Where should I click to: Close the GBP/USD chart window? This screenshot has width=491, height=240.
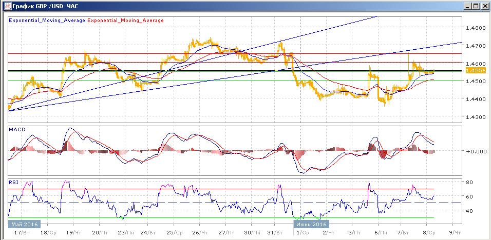tap(484, 6)
